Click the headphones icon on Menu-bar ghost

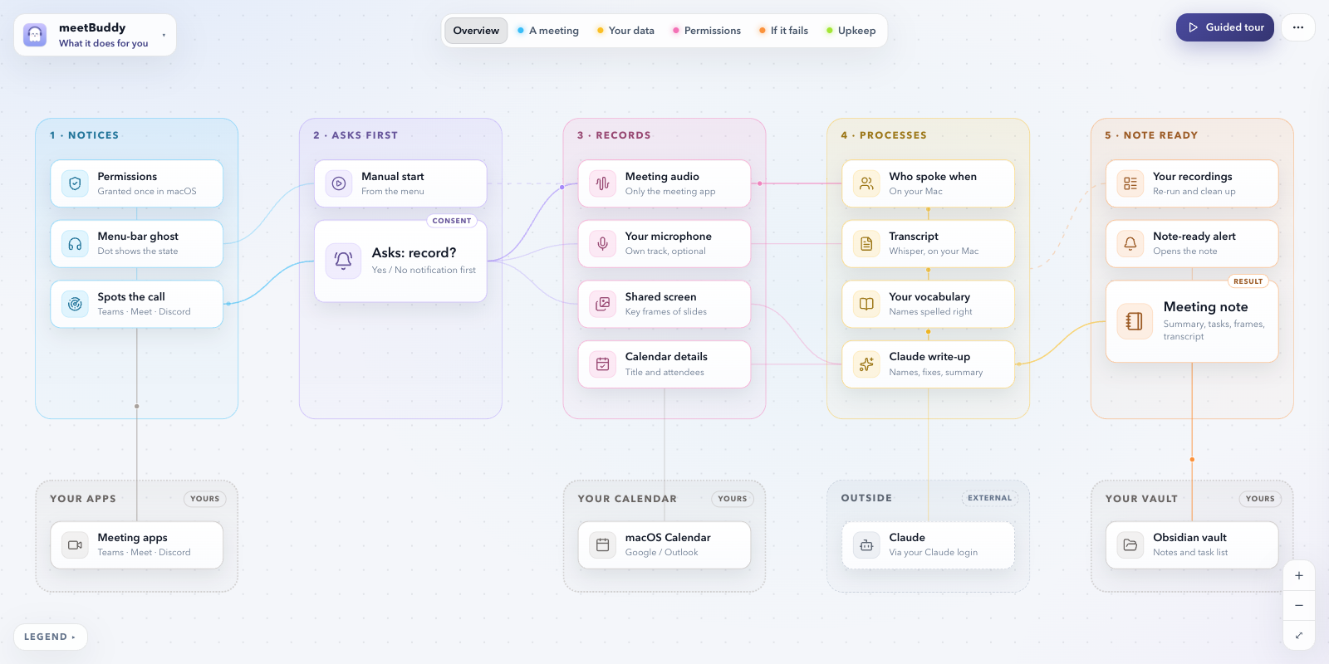pyautogui.click(x=75, y=244)
